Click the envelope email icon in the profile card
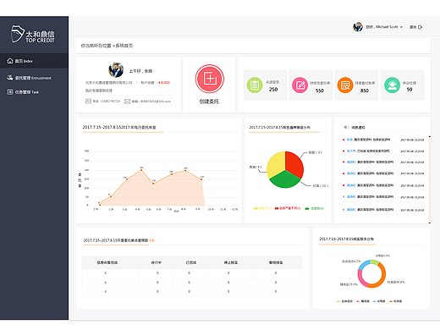 (127, 102)
